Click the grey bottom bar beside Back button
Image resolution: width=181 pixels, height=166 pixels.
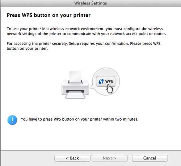pos(28,158)
